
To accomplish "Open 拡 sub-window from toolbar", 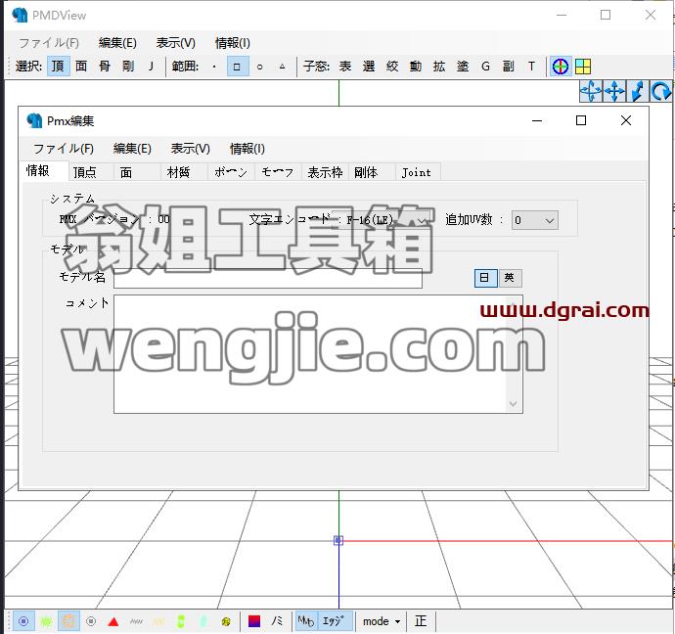I will pyautogui.click(x=439, y=67).
